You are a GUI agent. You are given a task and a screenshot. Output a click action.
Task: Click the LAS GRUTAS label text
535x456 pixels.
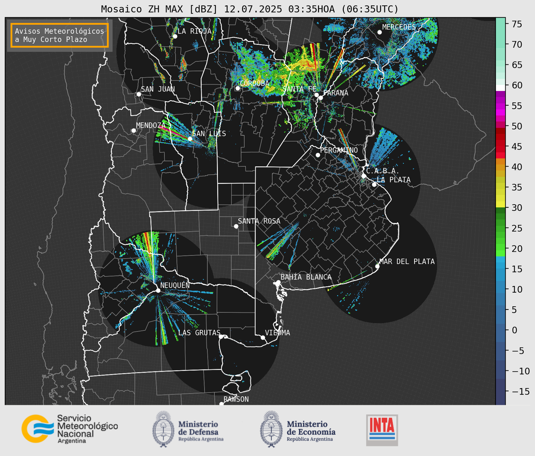(199, 333)
